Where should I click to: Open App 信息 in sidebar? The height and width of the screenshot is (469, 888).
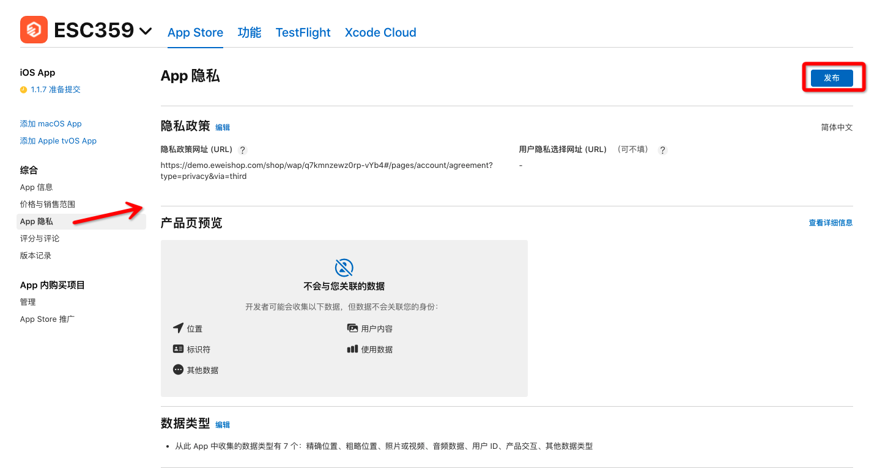37,187
